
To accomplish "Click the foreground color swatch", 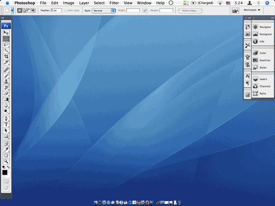I will pyautogui.click(x=4, y=173).
